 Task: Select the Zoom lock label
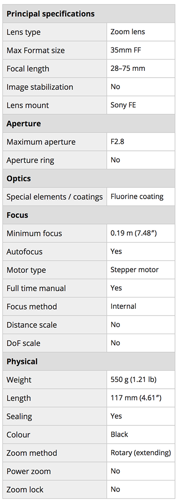pyautogui.click(x=25, y=489)
